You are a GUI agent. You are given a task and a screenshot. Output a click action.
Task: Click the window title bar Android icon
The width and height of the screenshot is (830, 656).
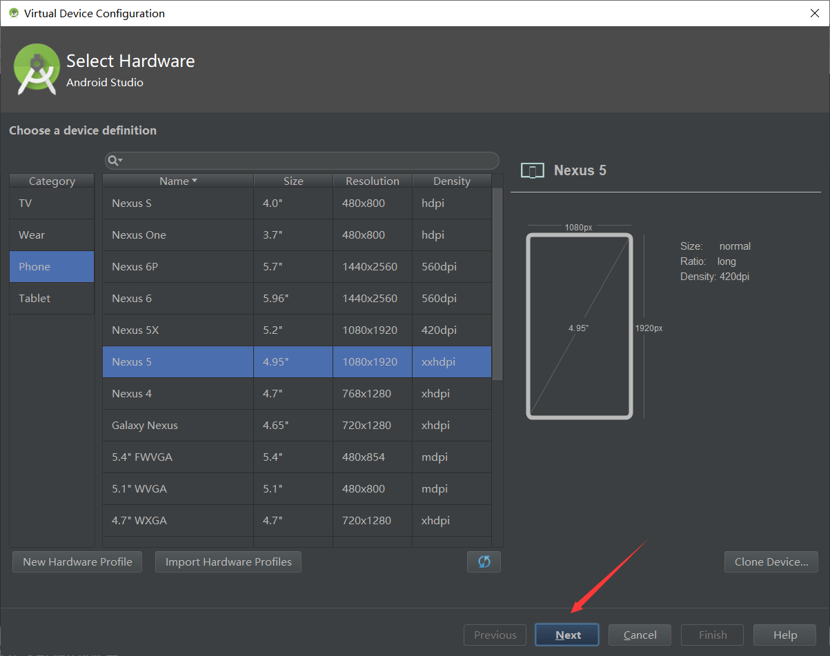click(x=13, y=13)
